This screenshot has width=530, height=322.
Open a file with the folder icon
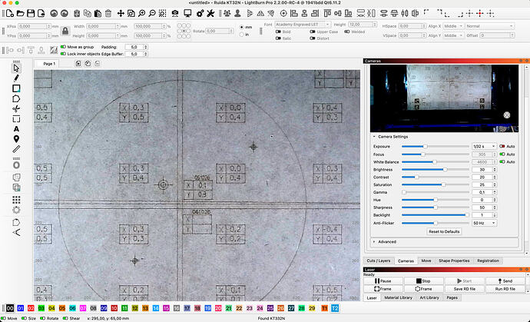click(20, 14)
